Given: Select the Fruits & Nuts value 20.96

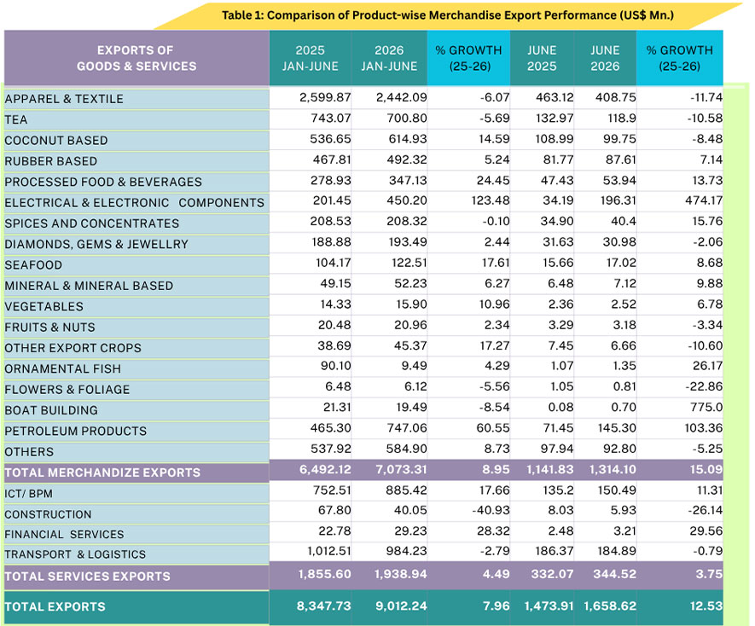Looking at the screenshot, I should (x=410, y=325).
